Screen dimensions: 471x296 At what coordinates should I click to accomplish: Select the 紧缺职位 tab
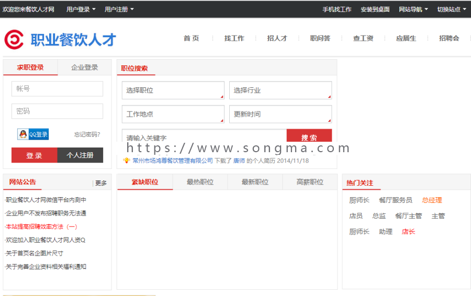click(x=145, y=182)
